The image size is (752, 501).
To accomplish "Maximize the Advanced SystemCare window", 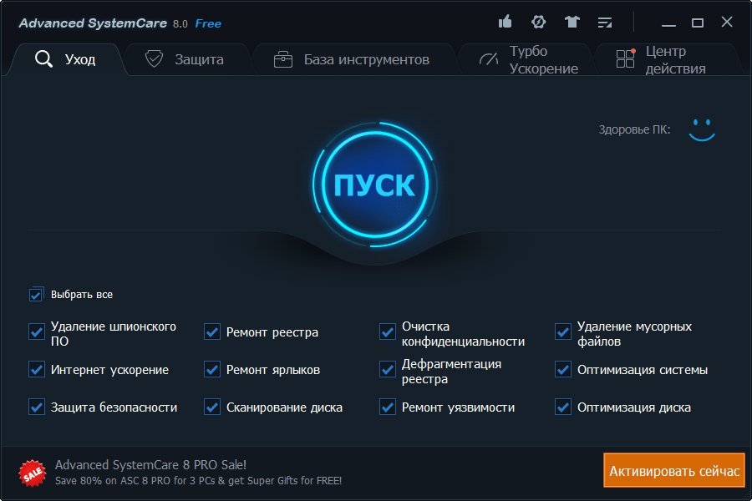I will [698, 23].
